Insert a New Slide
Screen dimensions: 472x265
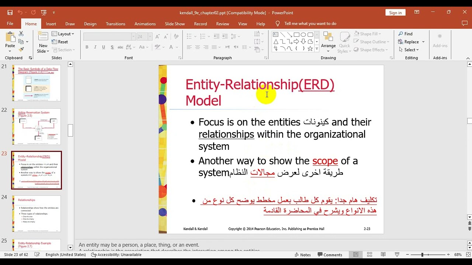pos(43,43)
